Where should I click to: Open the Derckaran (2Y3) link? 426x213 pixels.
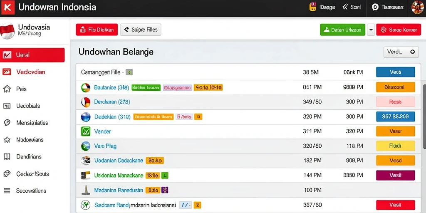tap(112, 102)
